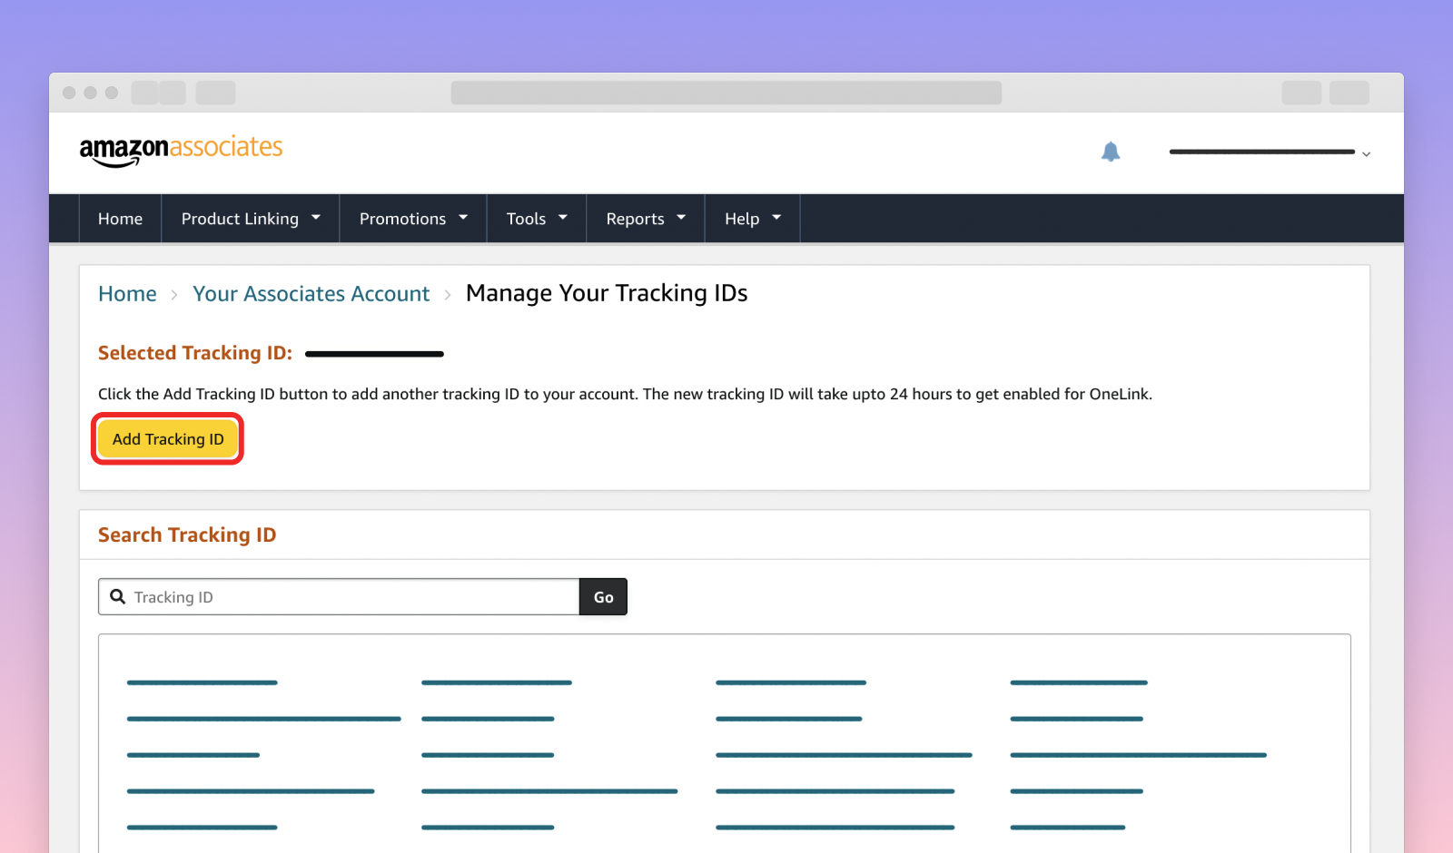Image resolution: width=1453 pixels, height=853 pixels.
Task: Open the Promotions dropdown menu
Action: coord(413,219)
